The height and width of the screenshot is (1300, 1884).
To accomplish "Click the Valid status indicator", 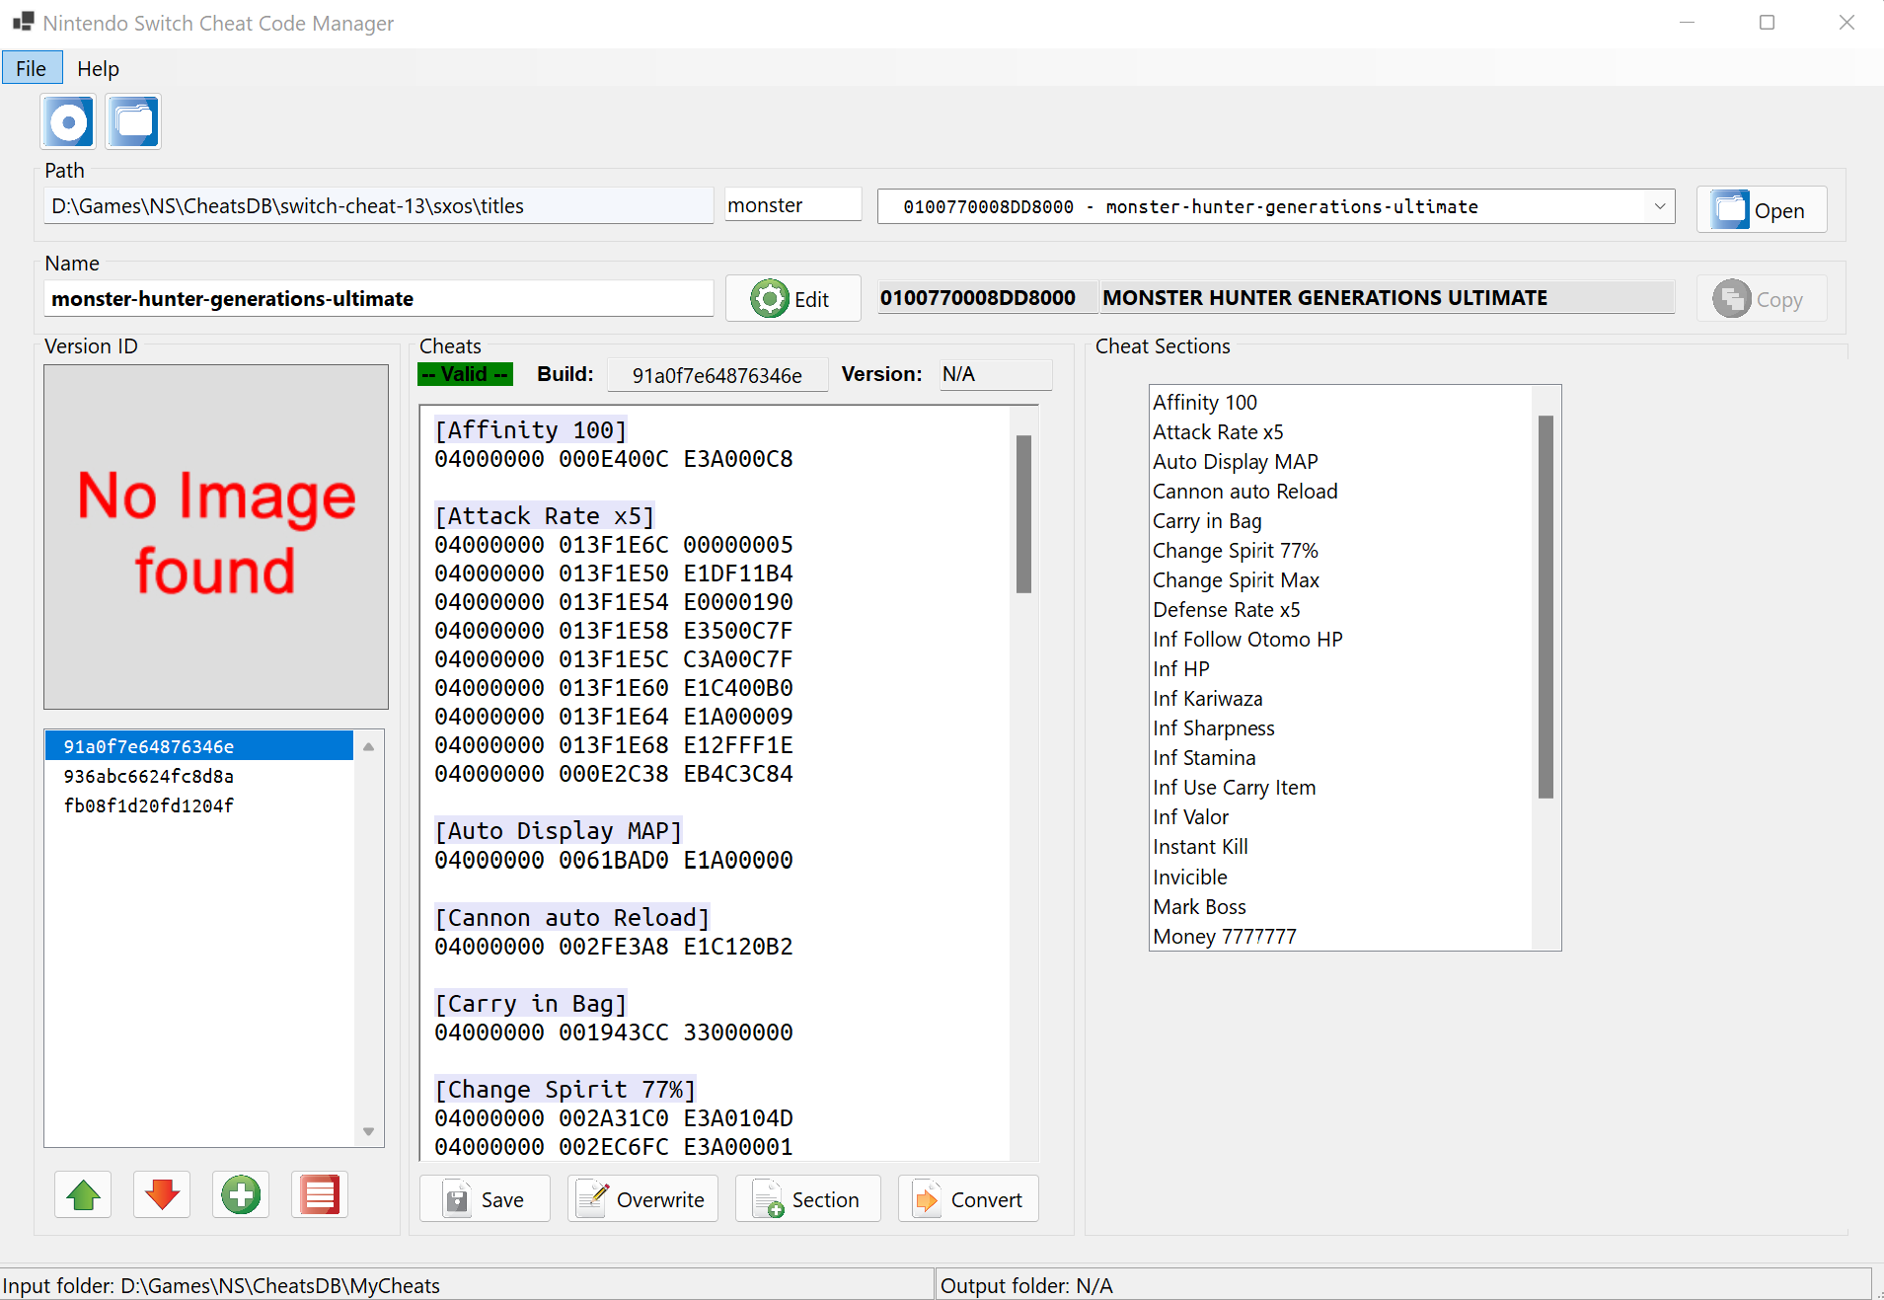I will [x=465, y=374].
